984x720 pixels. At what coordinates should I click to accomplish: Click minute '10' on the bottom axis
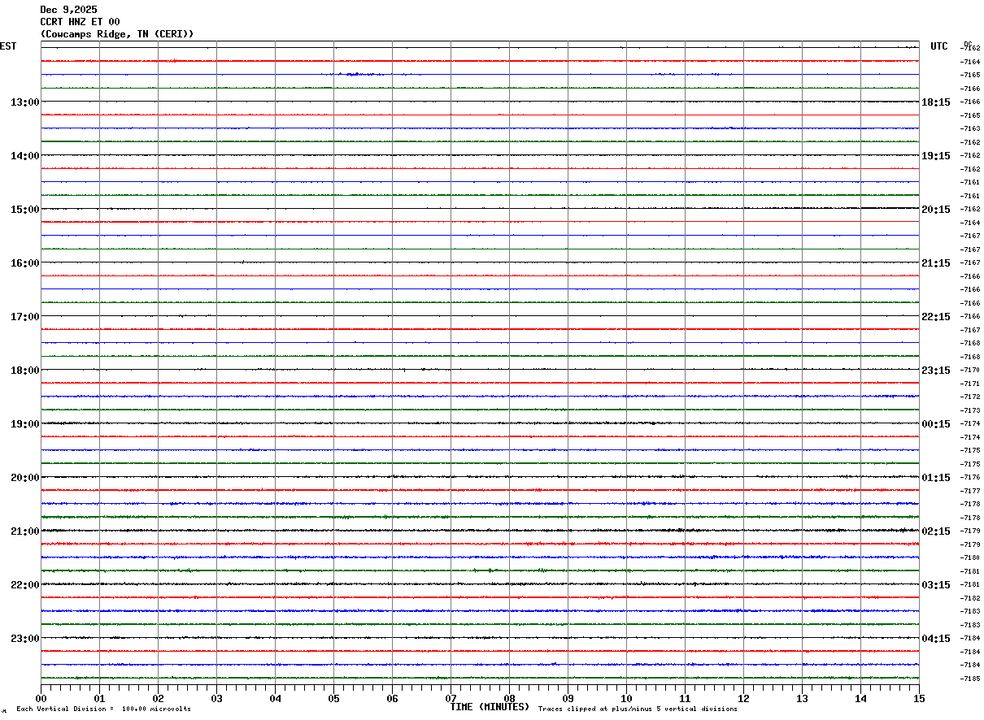[626, 698]
